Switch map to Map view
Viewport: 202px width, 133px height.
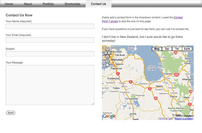[157, 49]
